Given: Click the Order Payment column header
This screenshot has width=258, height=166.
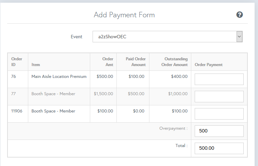Looking at the screenshot, I should point(208,64).
